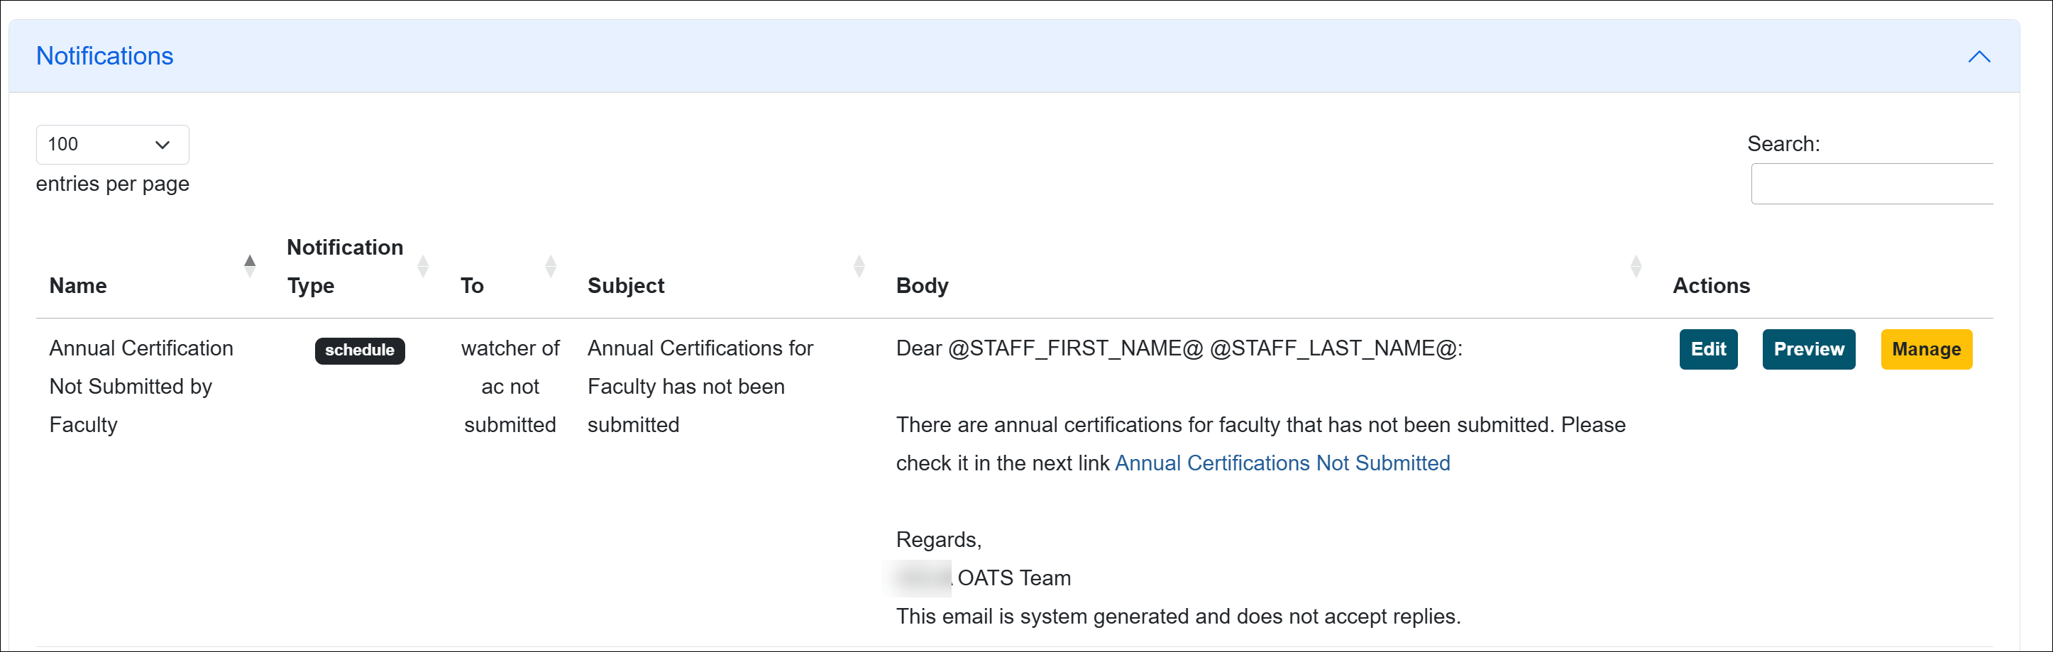Sort the Name column ascending
The image size is (2053, 652).
point(250,259)
